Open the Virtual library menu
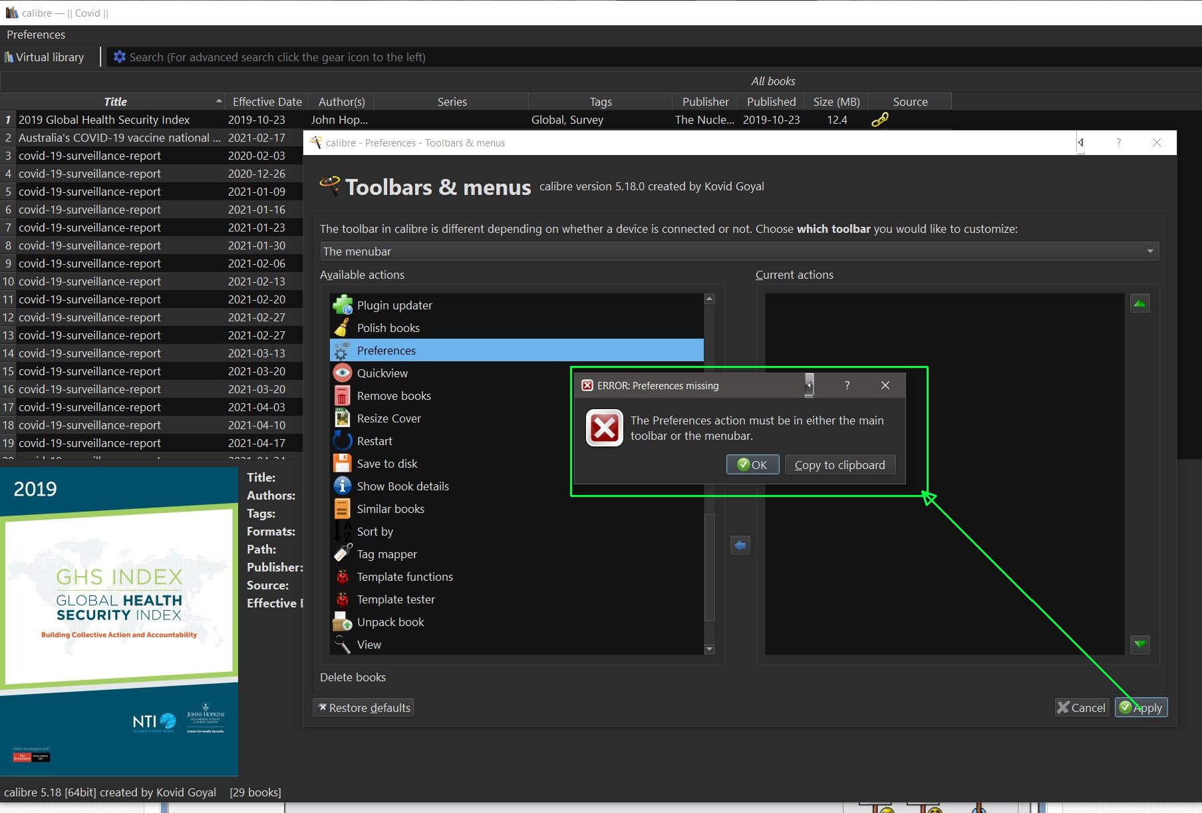 (x=45, y=57)
